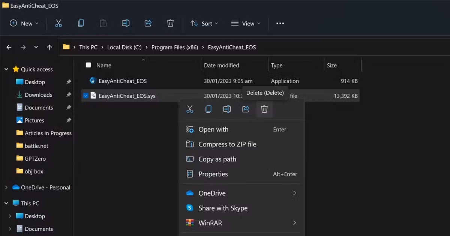
Task: Click the Cut icon in the top toolbar
Action: point(58,23)
